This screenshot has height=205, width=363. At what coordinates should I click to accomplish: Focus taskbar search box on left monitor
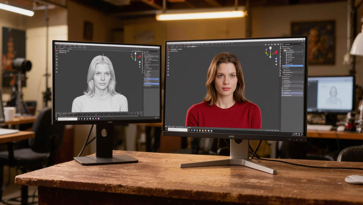click(68, 119)
